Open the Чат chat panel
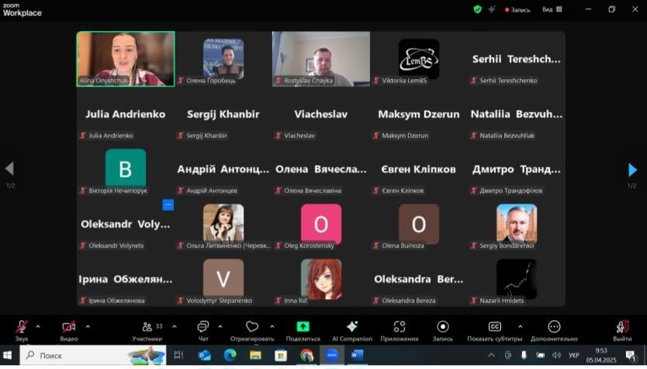Viewport: 647px width, 369px height. pyautogui.click(x=203, y=328)
